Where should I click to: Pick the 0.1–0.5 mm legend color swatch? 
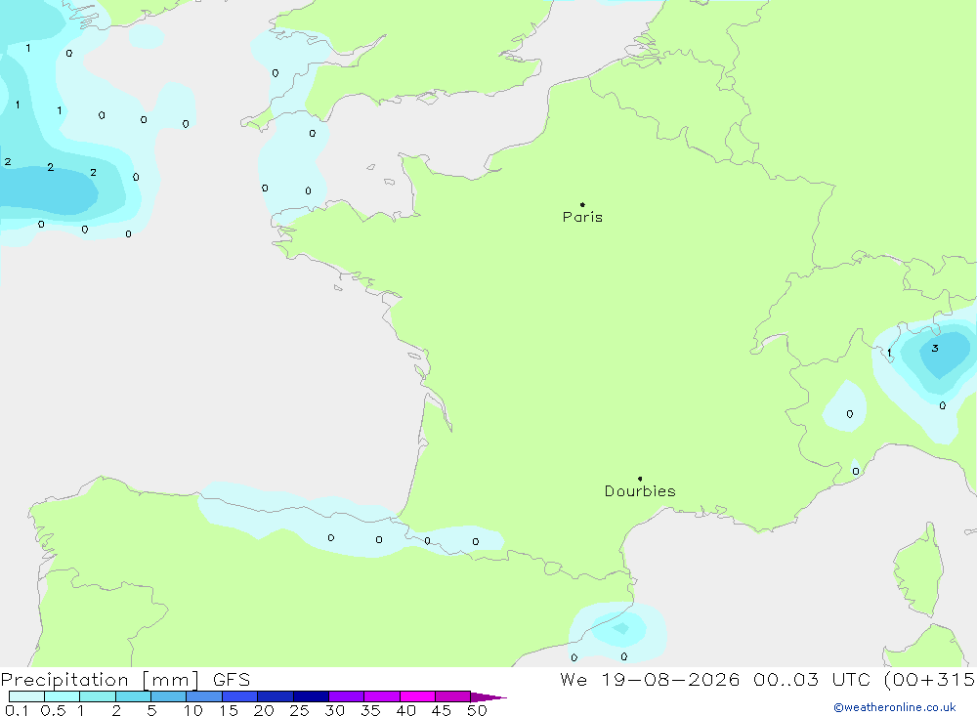point(26,696)
